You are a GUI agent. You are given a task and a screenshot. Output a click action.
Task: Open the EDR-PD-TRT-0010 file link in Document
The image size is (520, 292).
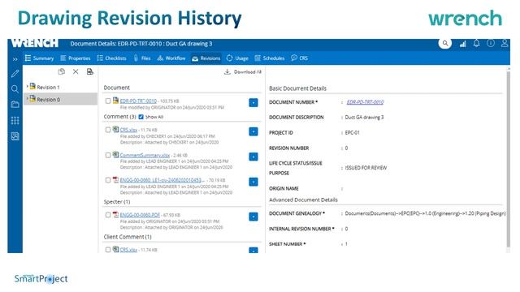pos(138,101)
